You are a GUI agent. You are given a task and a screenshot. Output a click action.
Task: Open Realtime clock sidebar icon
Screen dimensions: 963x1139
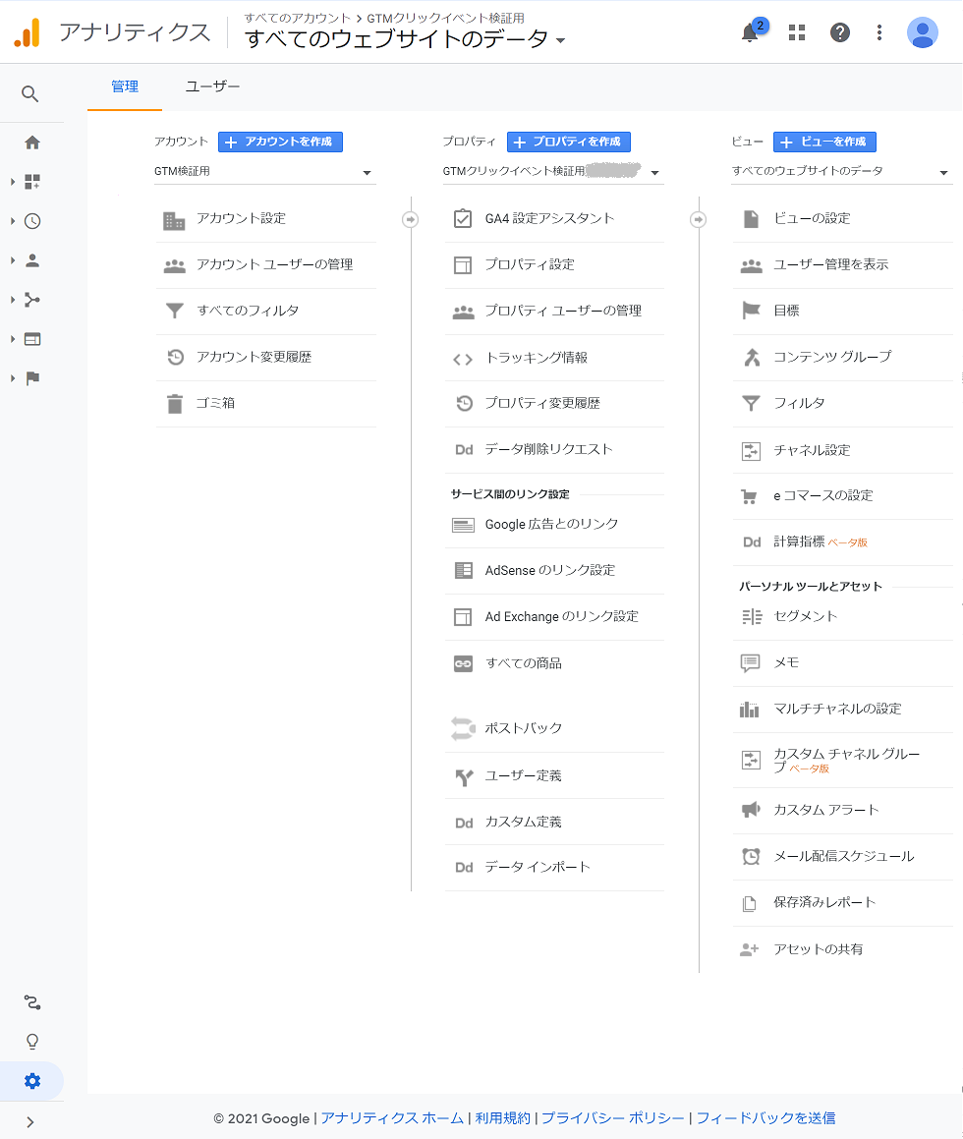32,221
